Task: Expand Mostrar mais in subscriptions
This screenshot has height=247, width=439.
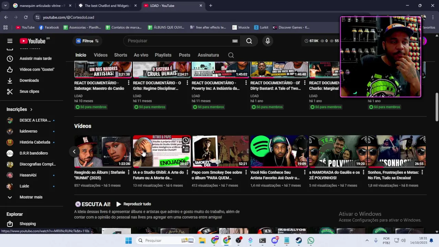Action: click(x=32, y=197)
